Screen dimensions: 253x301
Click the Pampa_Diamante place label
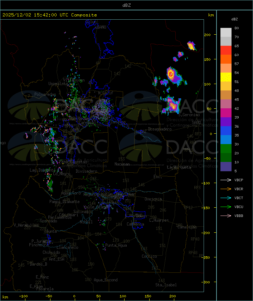(64, 202)
